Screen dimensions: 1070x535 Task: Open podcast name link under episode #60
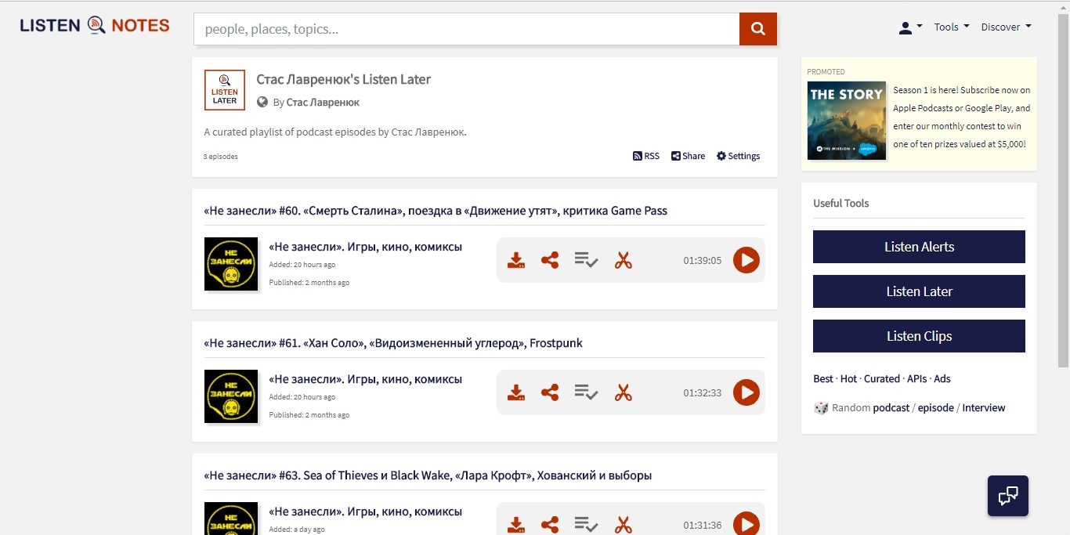(x=366, y=247)
